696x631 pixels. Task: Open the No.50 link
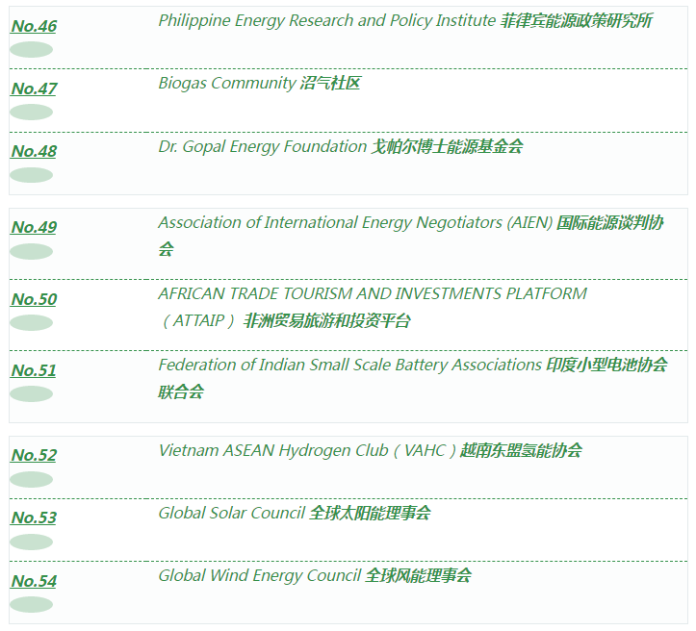click(34, 299)
